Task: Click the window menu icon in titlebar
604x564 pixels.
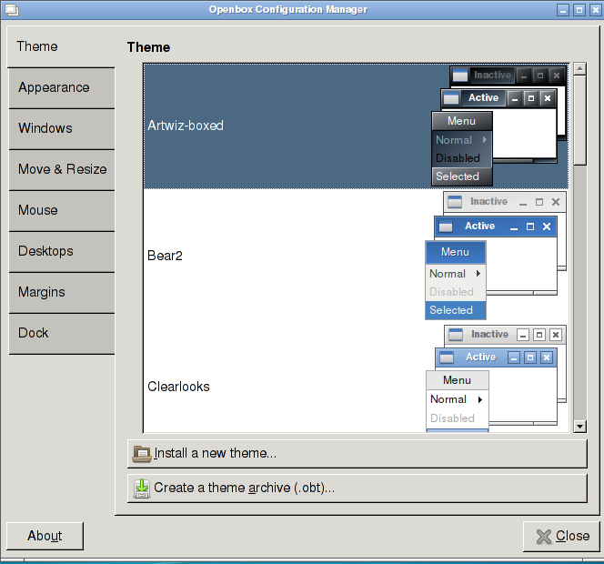Action: (12, 10)
